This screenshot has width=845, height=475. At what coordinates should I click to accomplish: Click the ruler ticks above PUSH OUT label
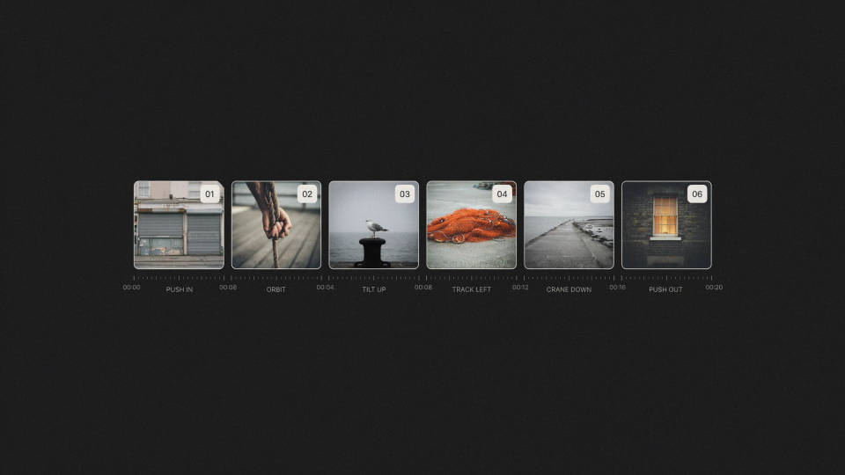666,278
